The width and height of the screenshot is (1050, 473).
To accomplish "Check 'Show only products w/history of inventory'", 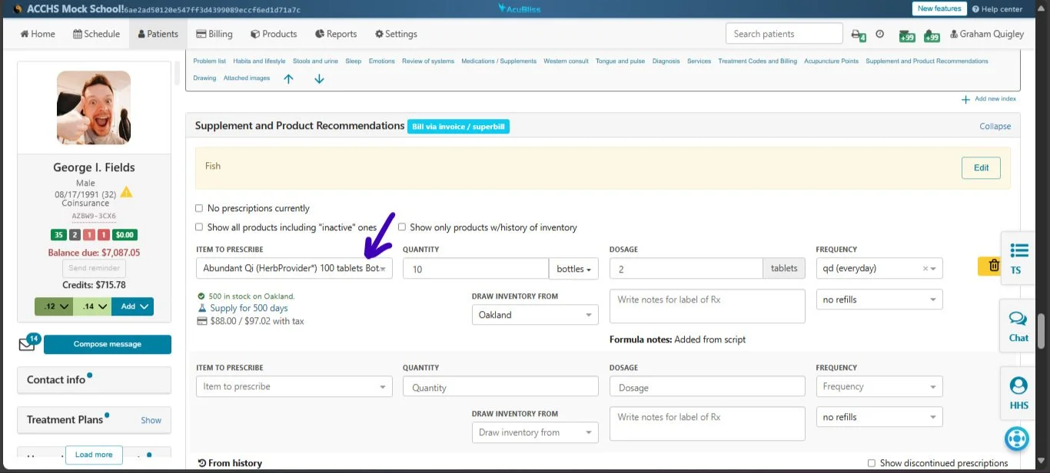I will pyautogui.click(x=402, y=227).
